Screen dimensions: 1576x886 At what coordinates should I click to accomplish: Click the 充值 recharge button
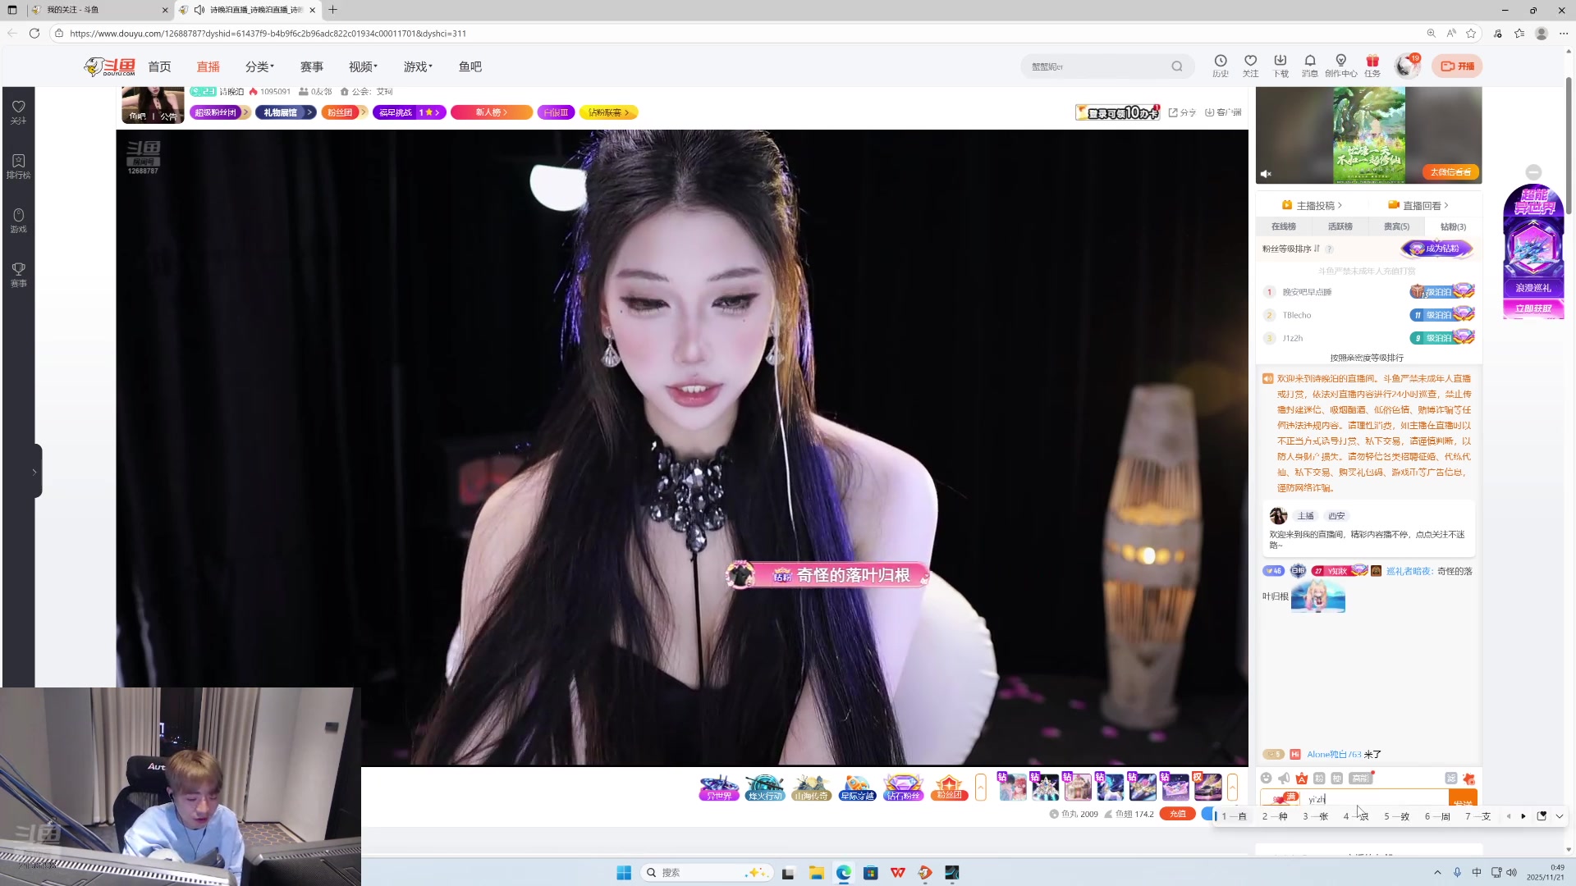coord(1177,814)
